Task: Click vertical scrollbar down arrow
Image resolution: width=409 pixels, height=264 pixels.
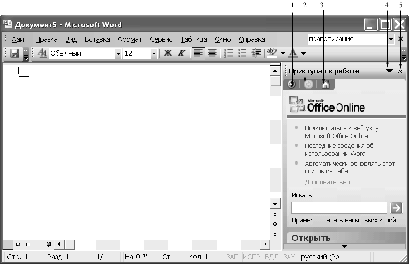Action: 275,204
